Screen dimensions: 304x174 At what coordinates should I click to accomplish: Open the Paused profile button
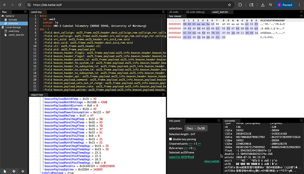285,5
